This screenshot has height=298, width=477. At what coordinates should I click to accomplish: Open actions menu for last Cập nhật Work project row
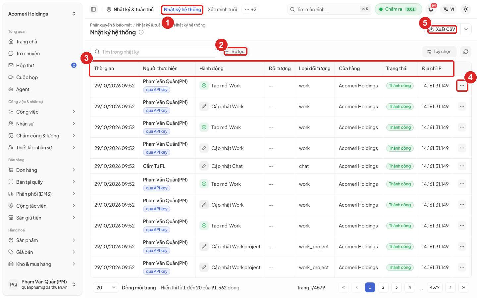(462, 267)
